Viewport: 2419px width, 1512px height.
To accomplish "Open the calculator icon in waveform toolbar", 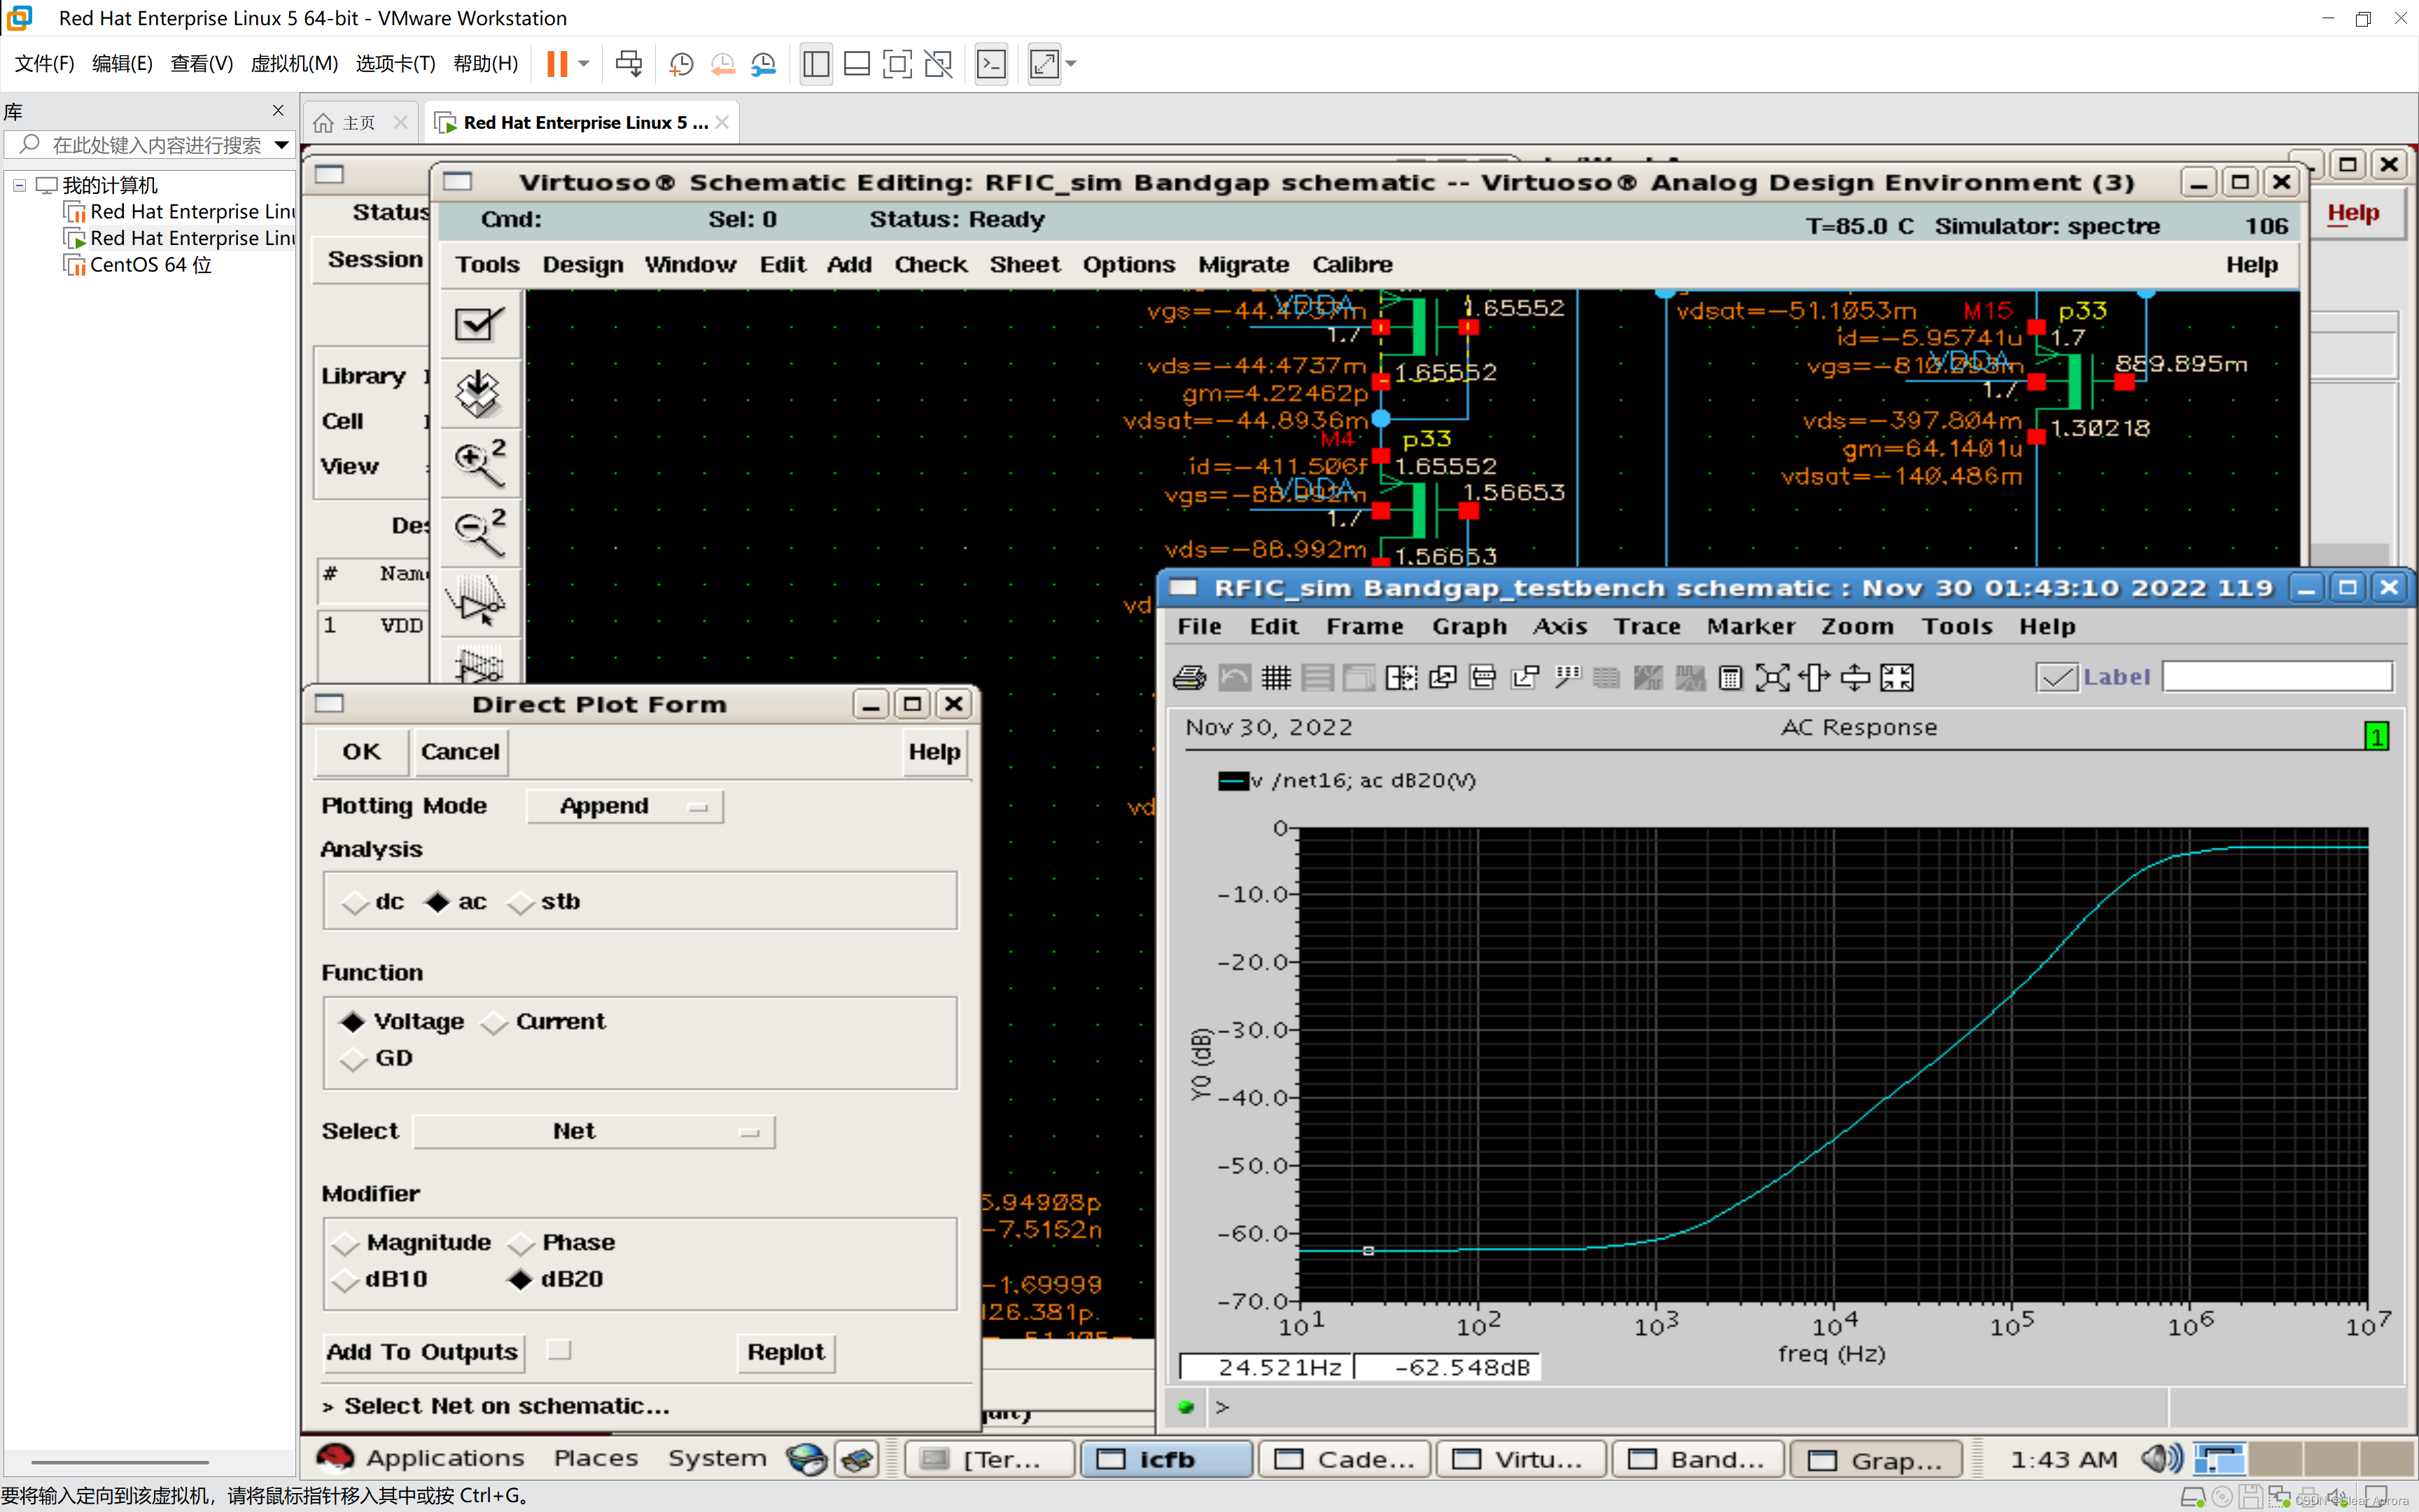I will [x=1730, y=678].
